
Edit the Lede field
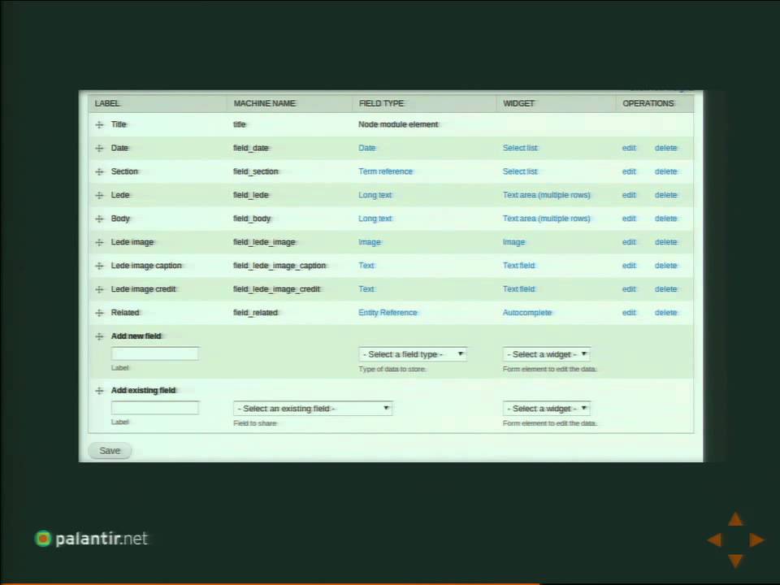tap(629, 195)
